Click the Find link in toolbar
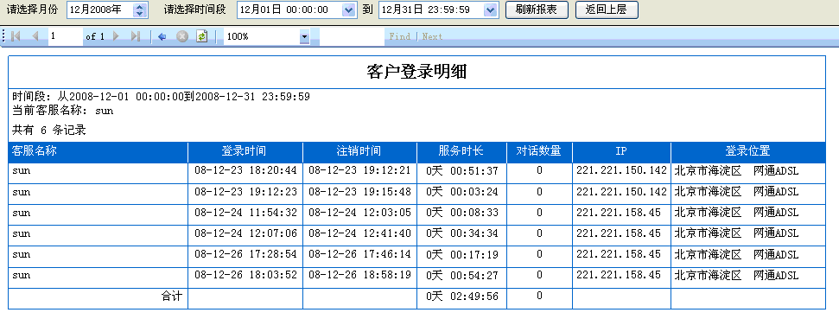Viewport: 839px width, 319px height. click(x=400, y=36)
